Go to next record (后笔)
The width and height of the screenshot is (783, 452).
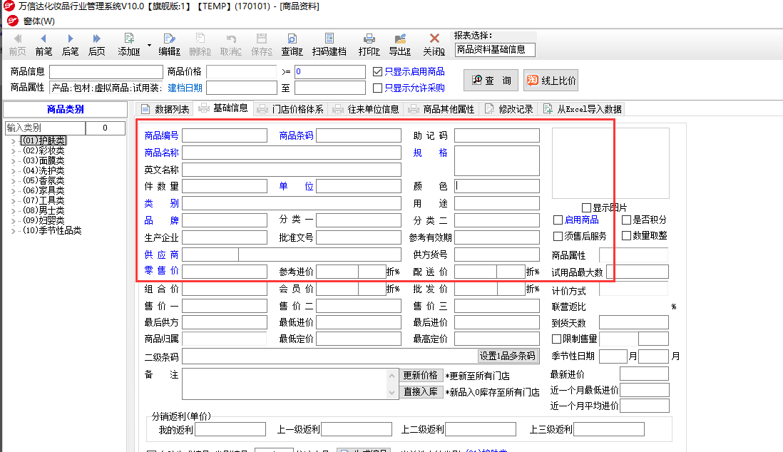click(70, 45)
